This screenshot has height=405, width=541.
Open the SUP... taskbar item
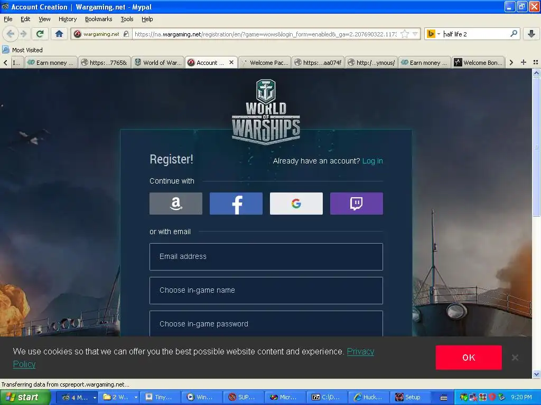[x=244, y=398]
